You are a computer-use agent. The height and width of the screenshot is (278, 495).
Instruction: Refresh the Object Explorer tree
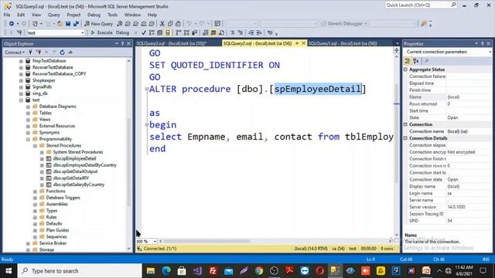click(62, 53)
